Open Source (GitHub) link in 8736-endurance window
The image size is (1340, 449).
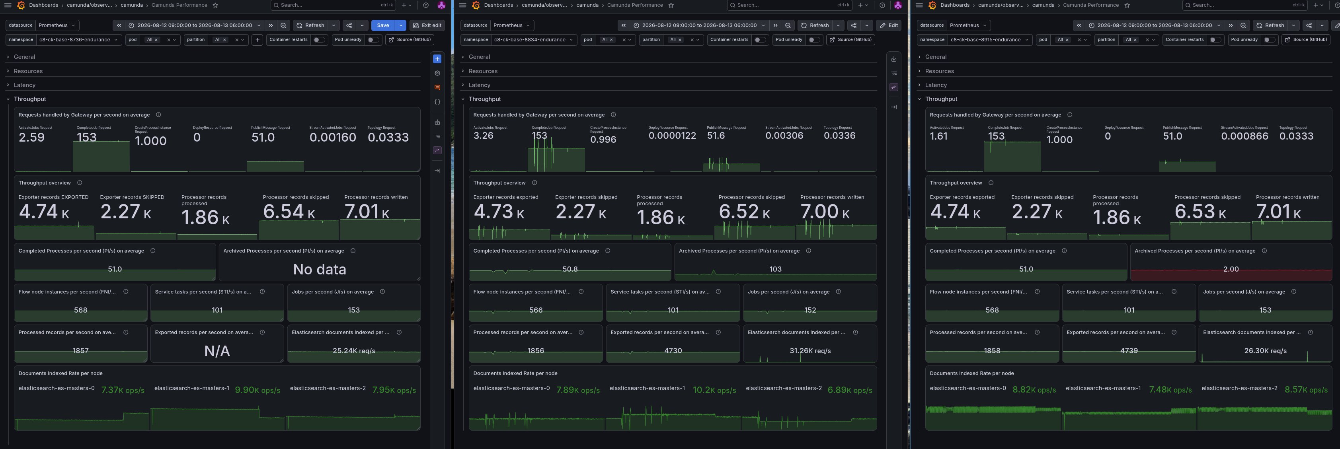410,39
